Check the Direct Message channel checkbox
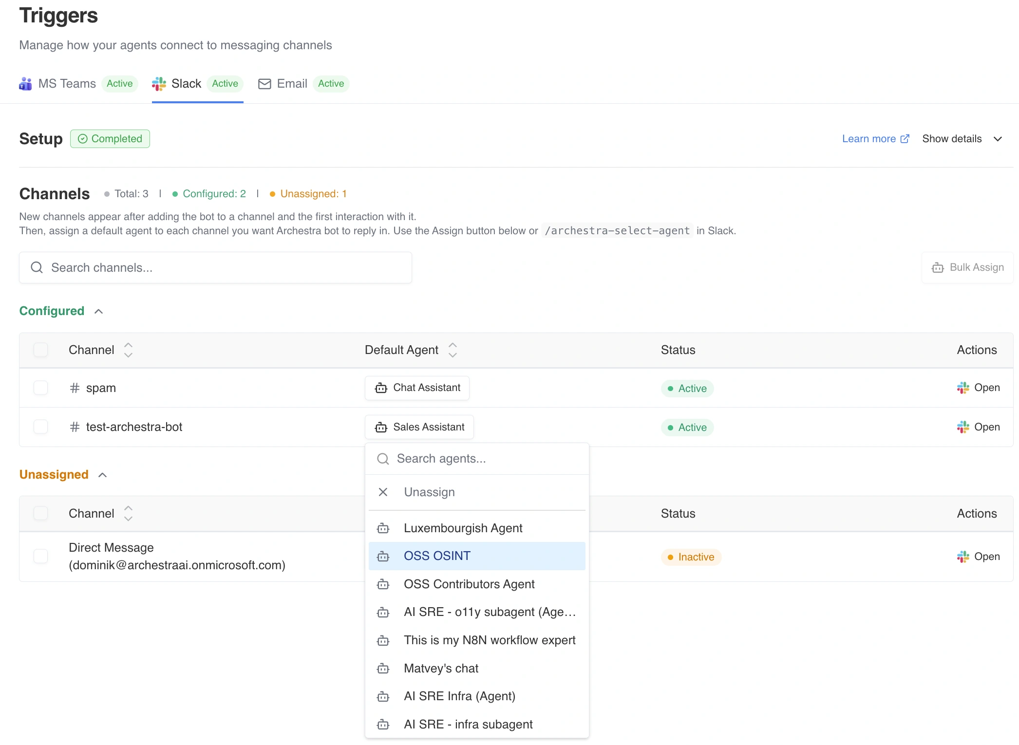Viewport: 1019px width, 745px height. tap(41, 557)
